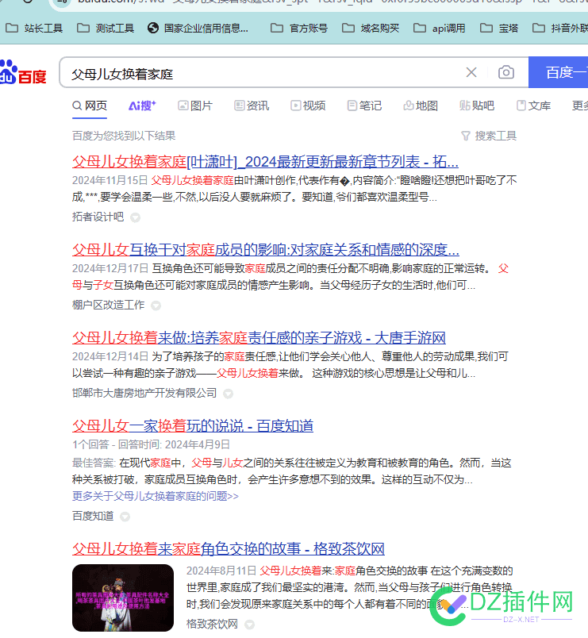Open the 站长工具 bookmark folder

coord(34,28)
